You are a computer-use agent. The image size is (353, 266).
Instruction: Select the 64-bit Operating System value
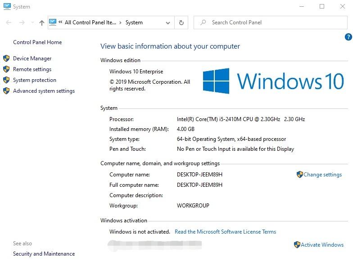(231, 139)
